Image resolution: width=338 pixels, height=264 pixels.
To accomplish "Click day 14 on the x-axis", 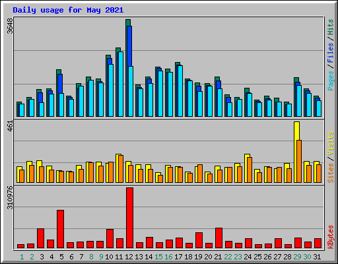I will [x=149, y=257].
